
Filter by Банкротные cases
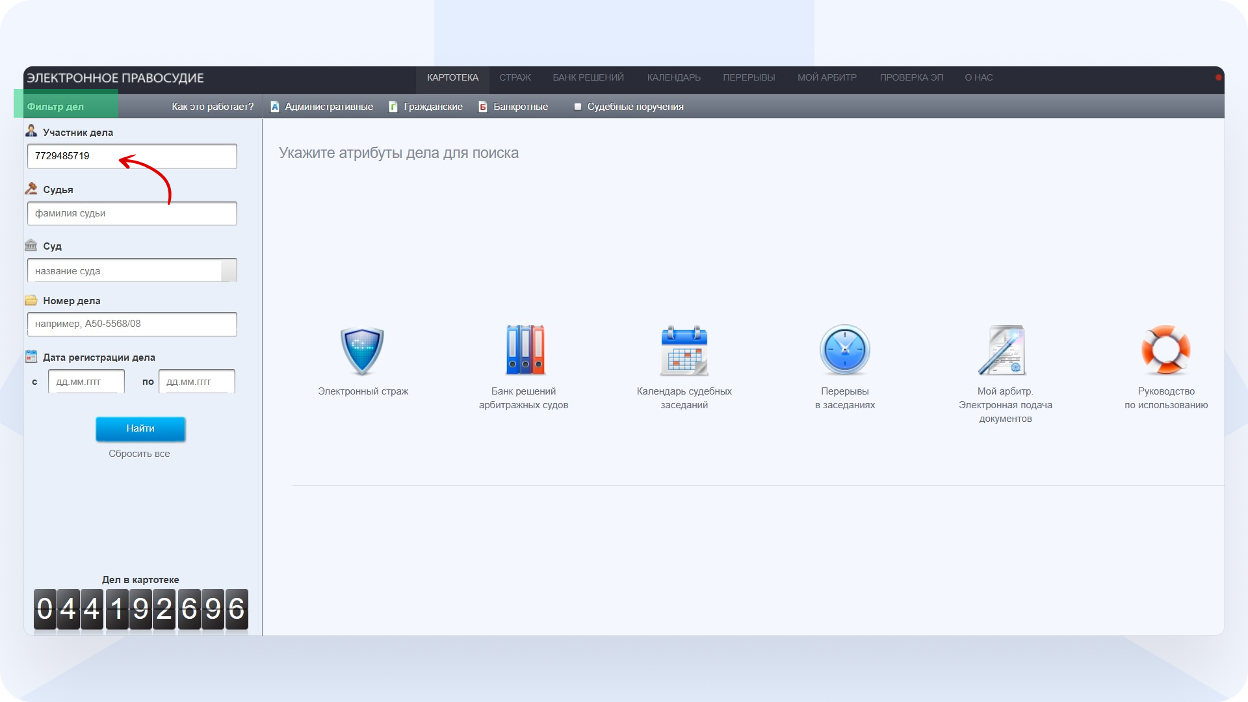(521, 107)
